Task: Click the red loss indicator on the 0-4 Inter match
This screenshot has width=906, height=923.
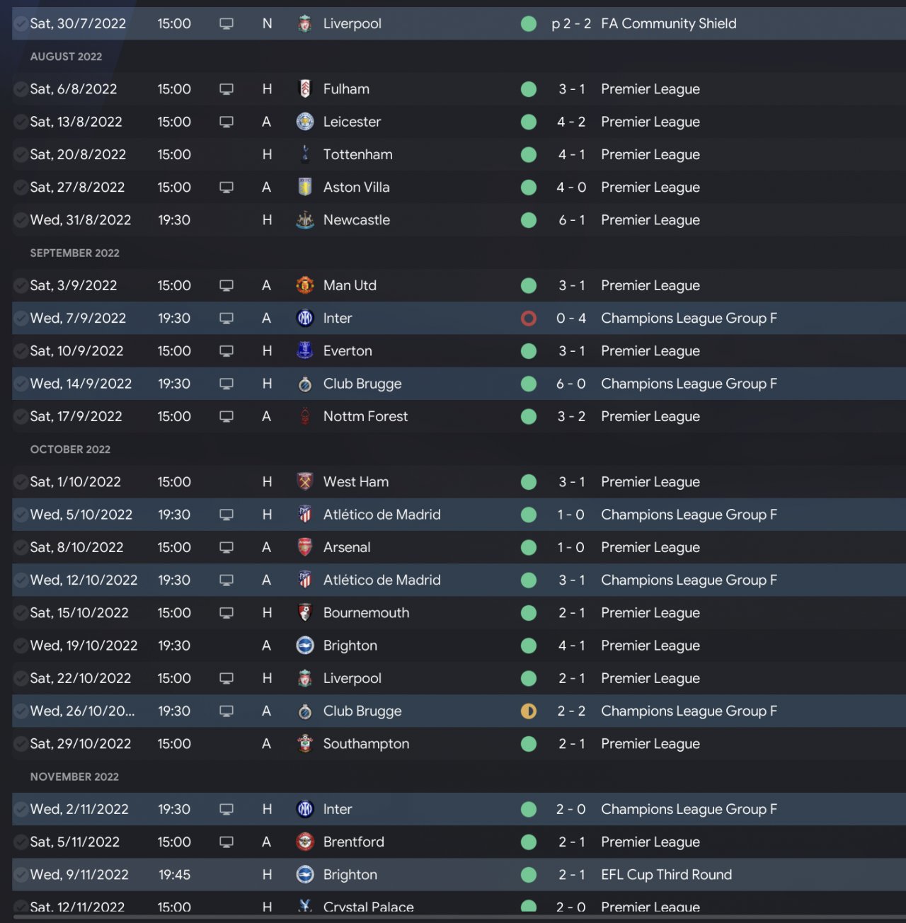Action: coord(529,319)
